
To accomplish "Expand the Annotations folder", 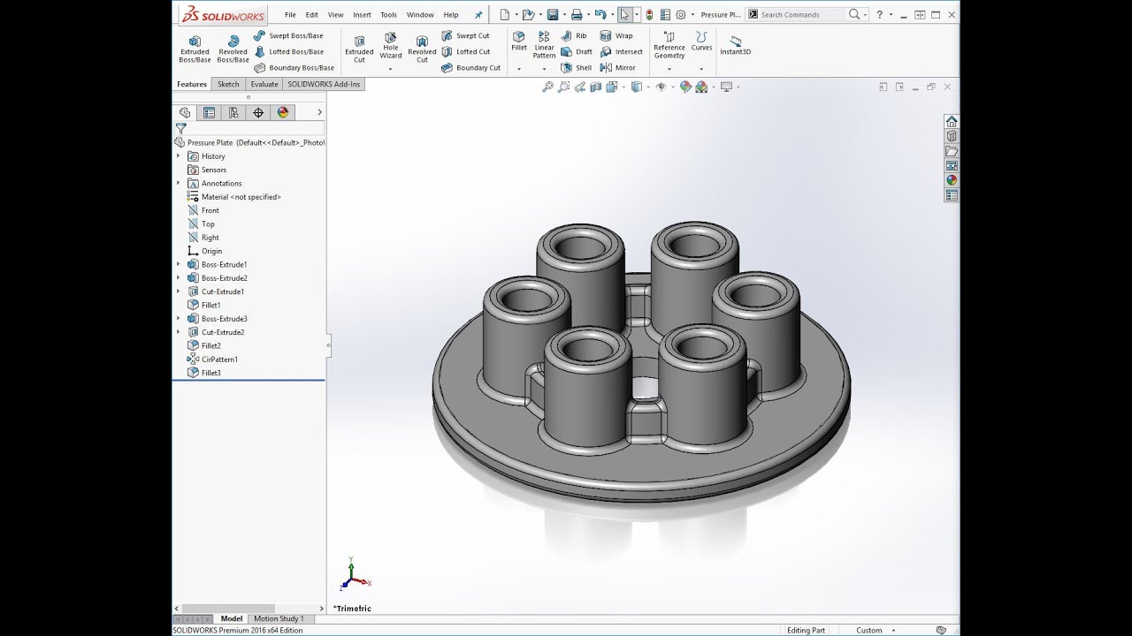I will (x=178, y=183).
